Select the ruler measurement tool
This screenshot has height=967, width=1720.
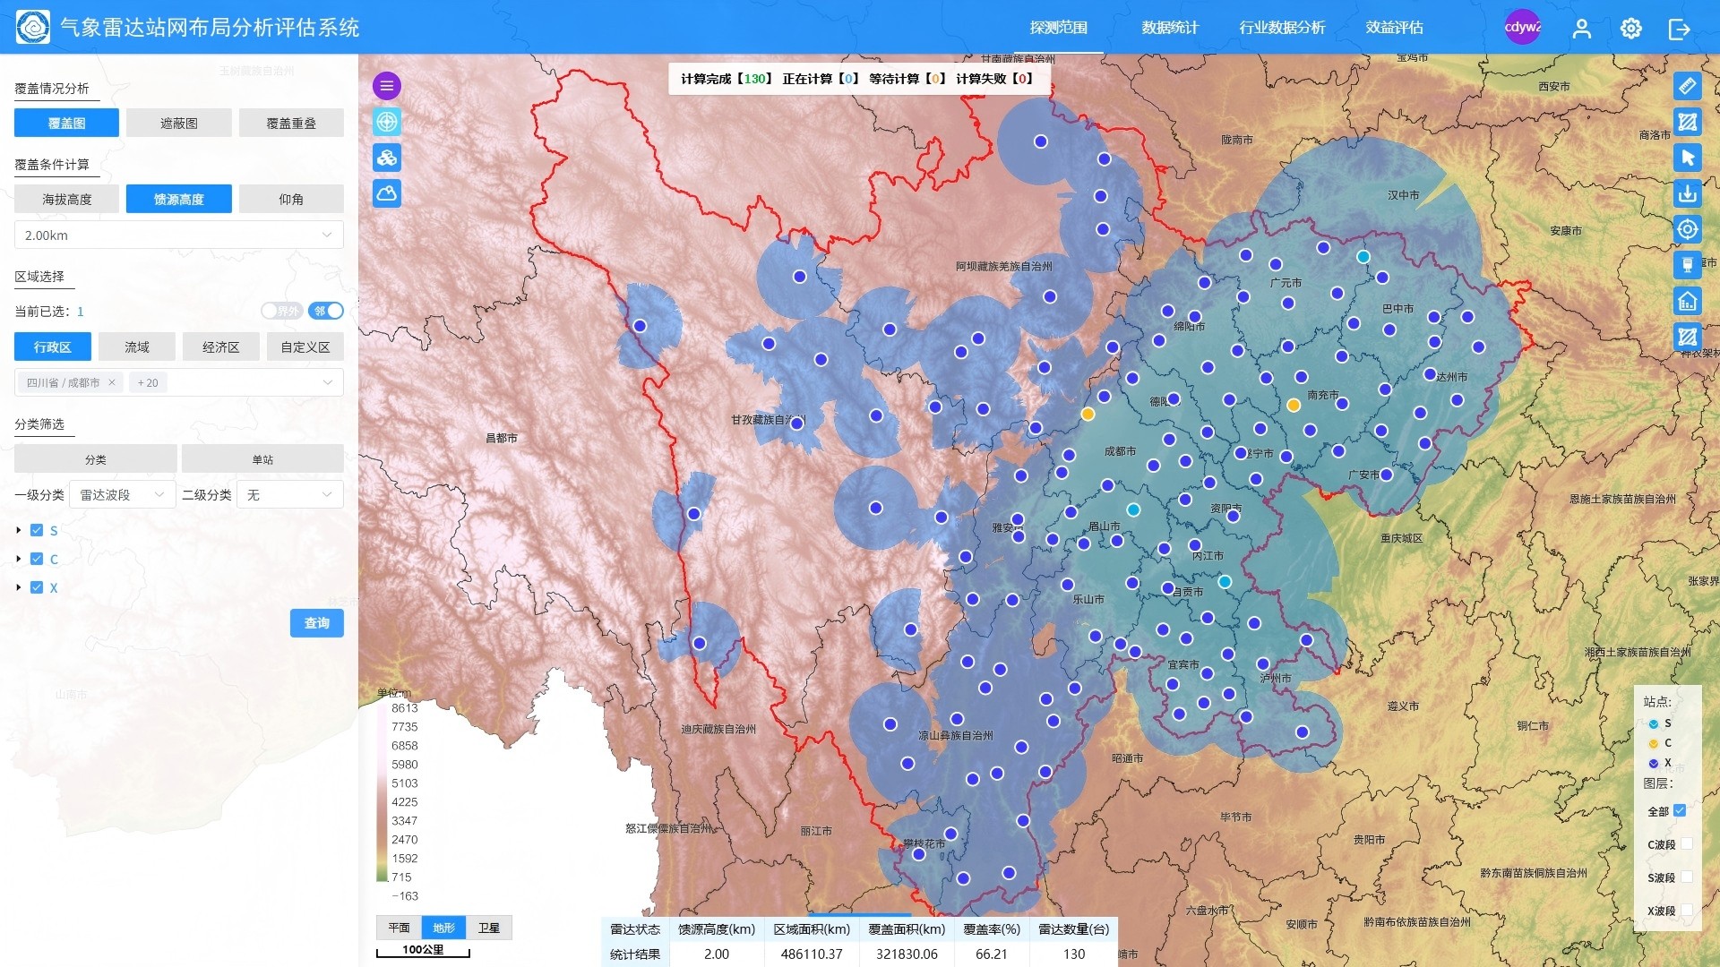click(1687, 86)
